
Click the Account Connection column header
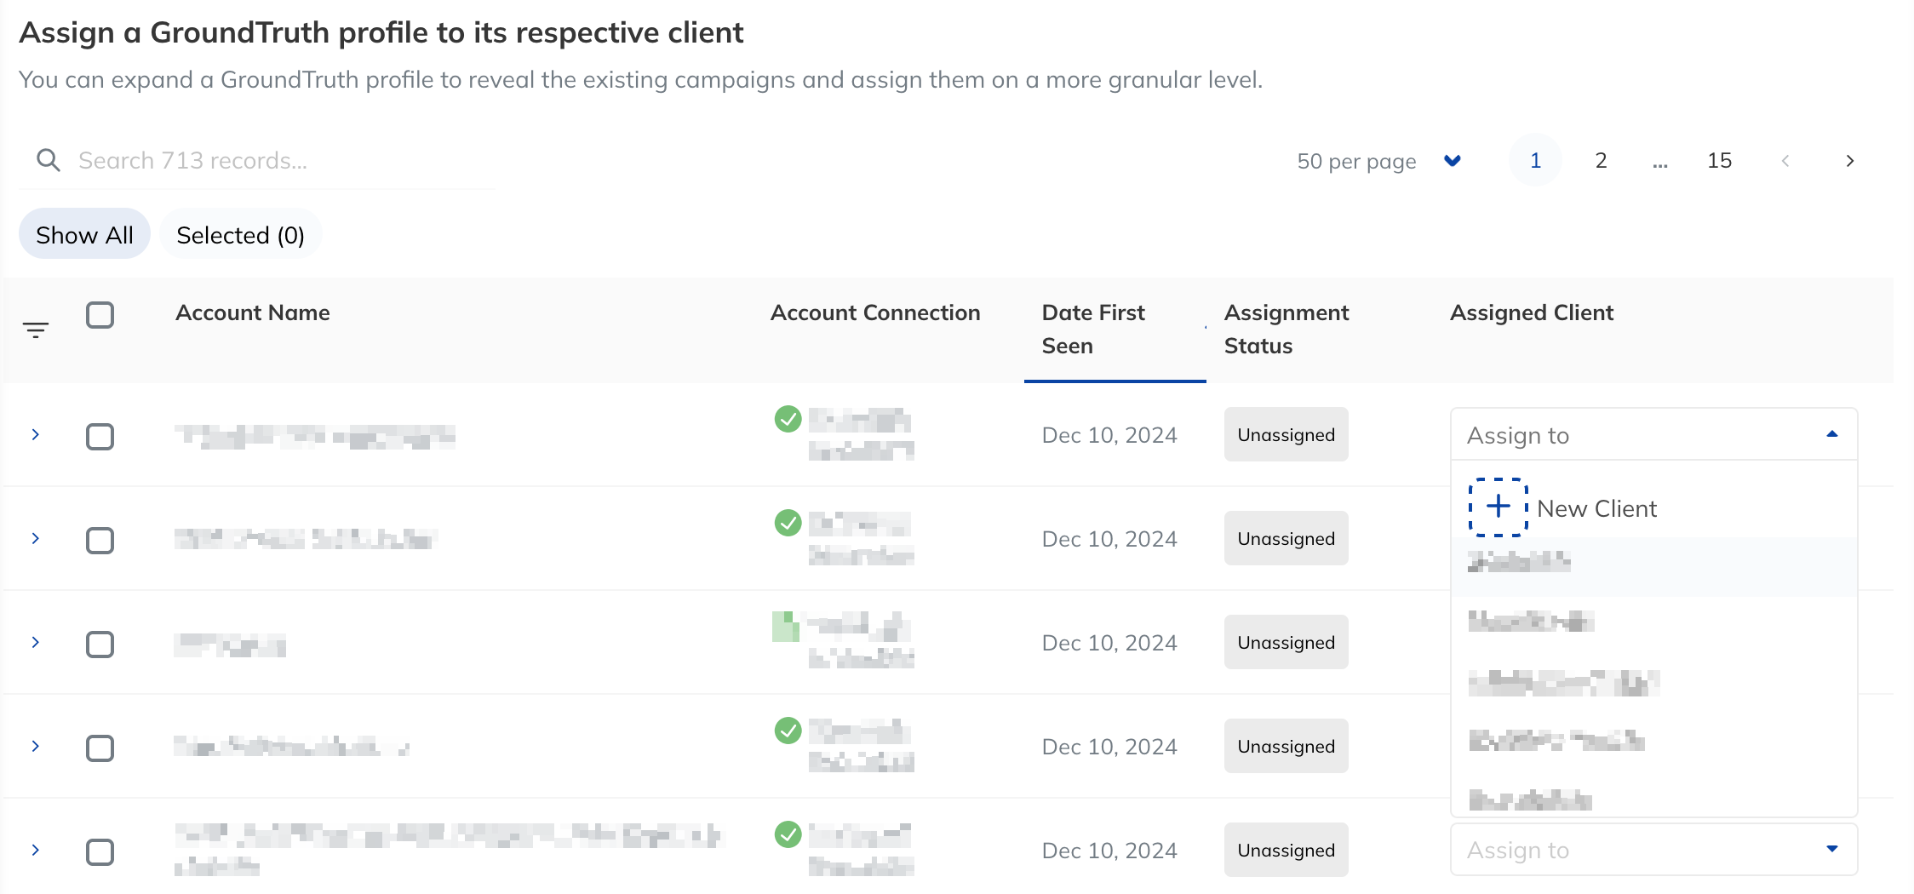coord(875,312)
